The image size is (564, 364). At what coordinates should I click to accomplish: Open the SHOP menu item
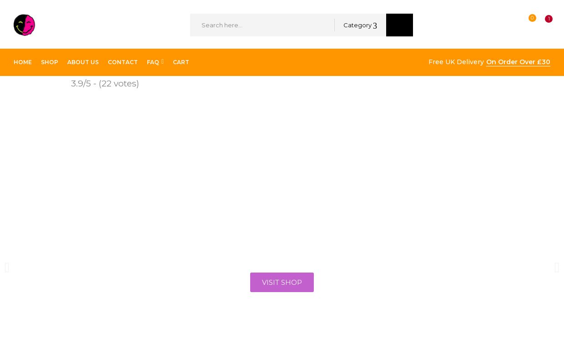(50, 62)
